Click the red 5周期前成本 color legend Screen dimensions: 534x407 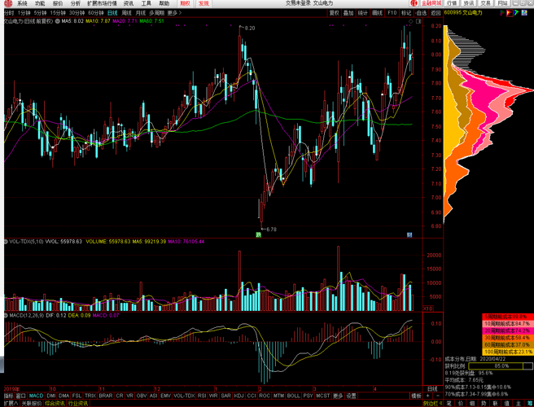508,317
